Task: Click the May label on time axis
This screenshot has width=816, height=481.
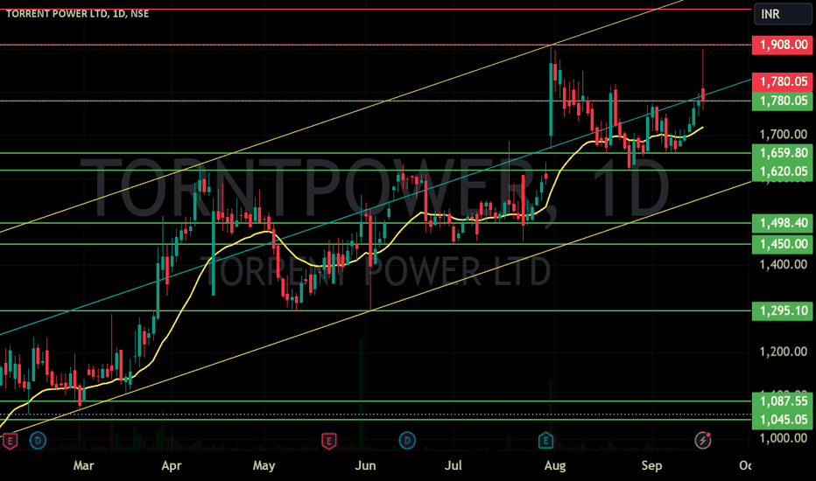Action: pos(264,465)
